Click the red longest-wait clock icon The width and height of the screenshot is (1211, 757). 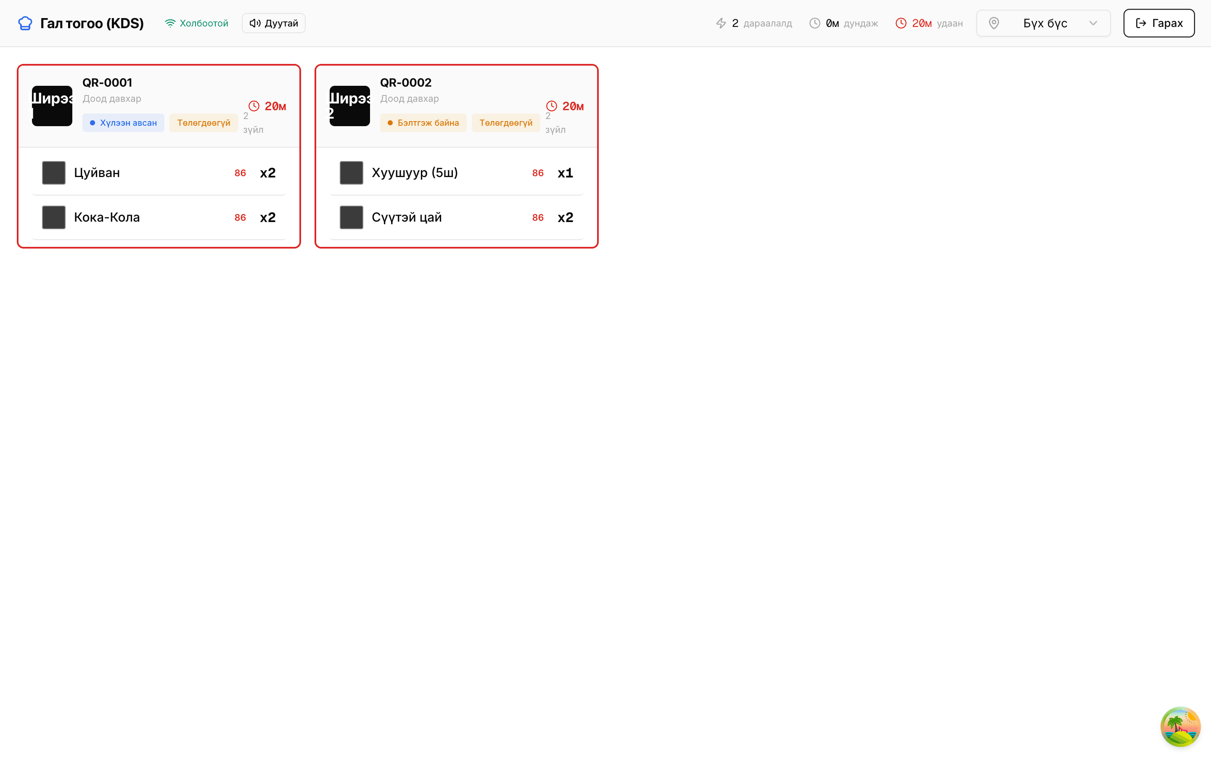901,23
